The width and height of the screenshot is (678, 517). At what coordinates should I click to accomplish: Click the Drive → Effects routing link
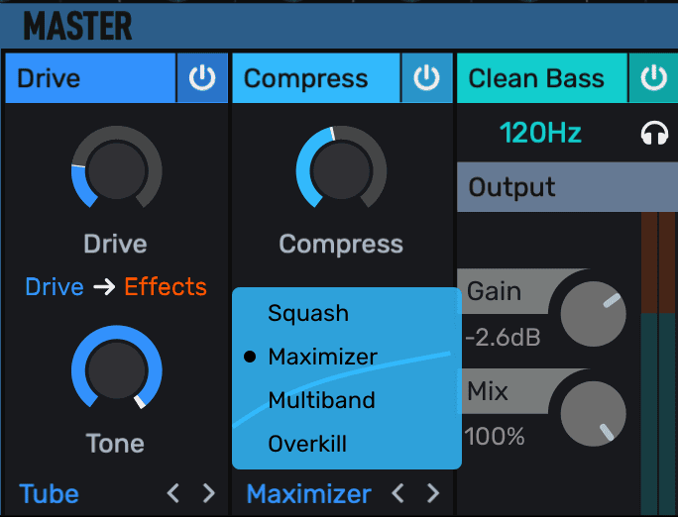click(x=116, y=287)
